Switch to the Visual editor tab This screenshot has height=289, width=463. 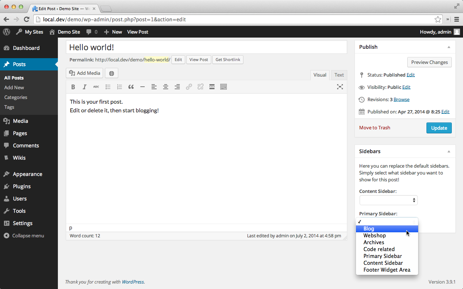click(320, 75)
